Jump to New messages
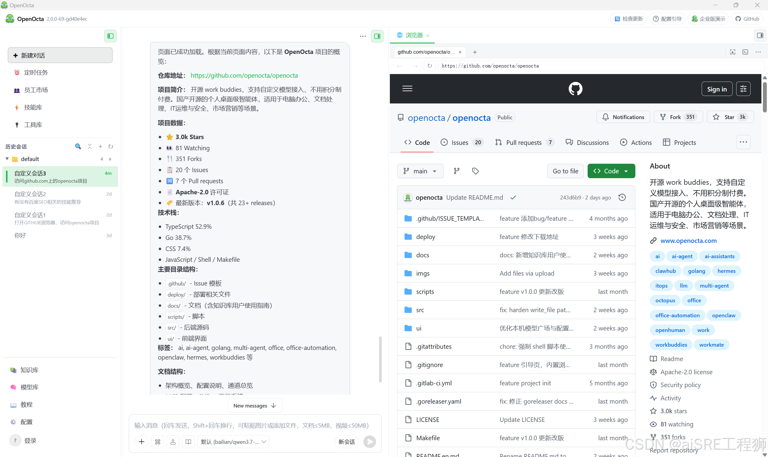 [x=255, y=405]
